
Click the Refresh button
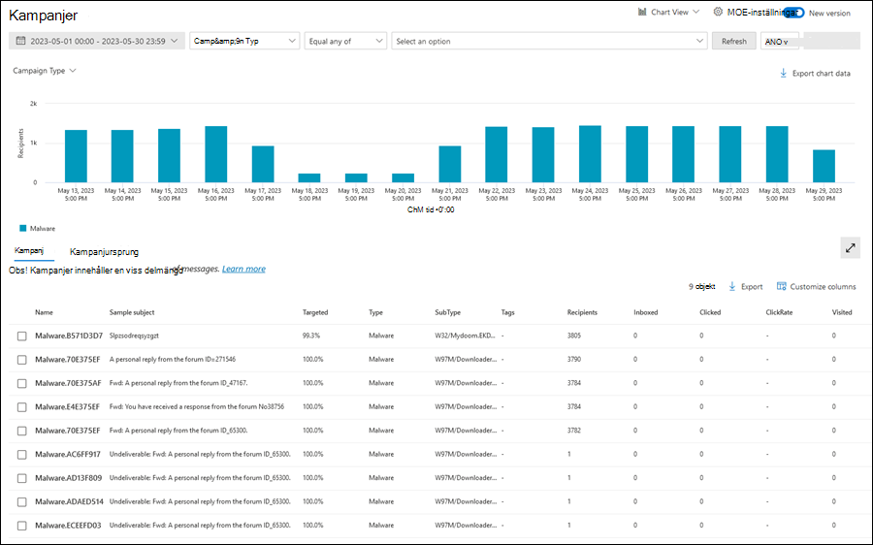click(734, 41)
